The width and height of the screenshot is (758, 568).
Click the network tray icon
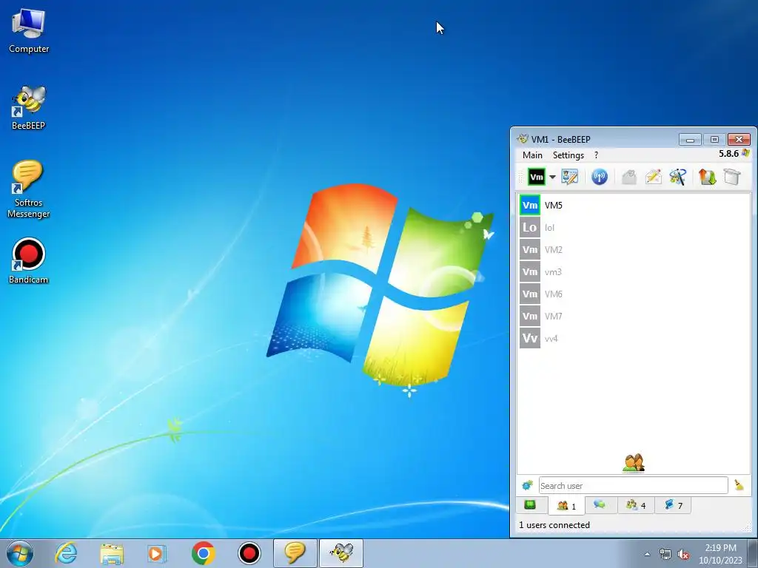pyautogui.click(x=665, y=554)
